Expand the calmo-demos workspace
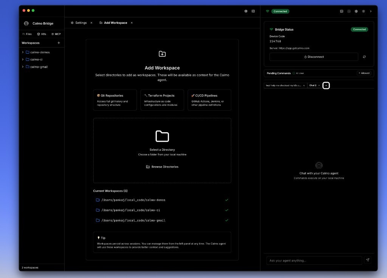The width and height of the screenshot is (387, 278). (23, 52)
